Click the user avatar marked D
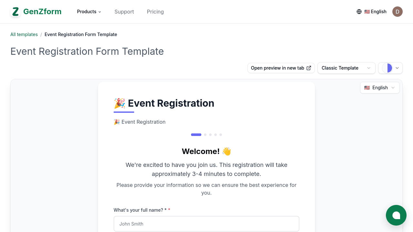Screen dimensions: 413x232 point(397,12)
